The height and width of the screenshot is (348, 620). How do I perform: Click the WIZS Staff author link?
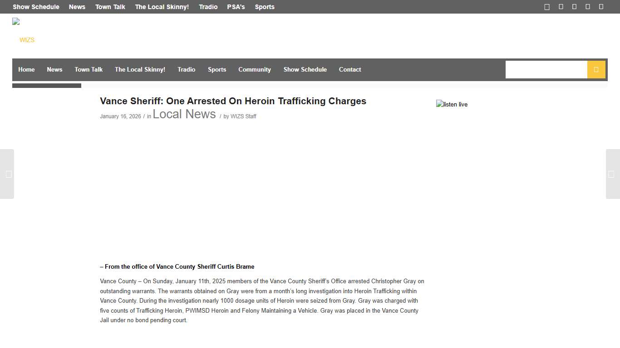coord(243,116)
